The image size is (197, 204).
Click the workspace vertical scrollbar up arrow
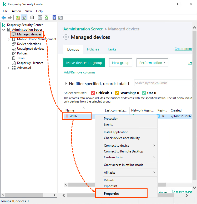(195, 28)
